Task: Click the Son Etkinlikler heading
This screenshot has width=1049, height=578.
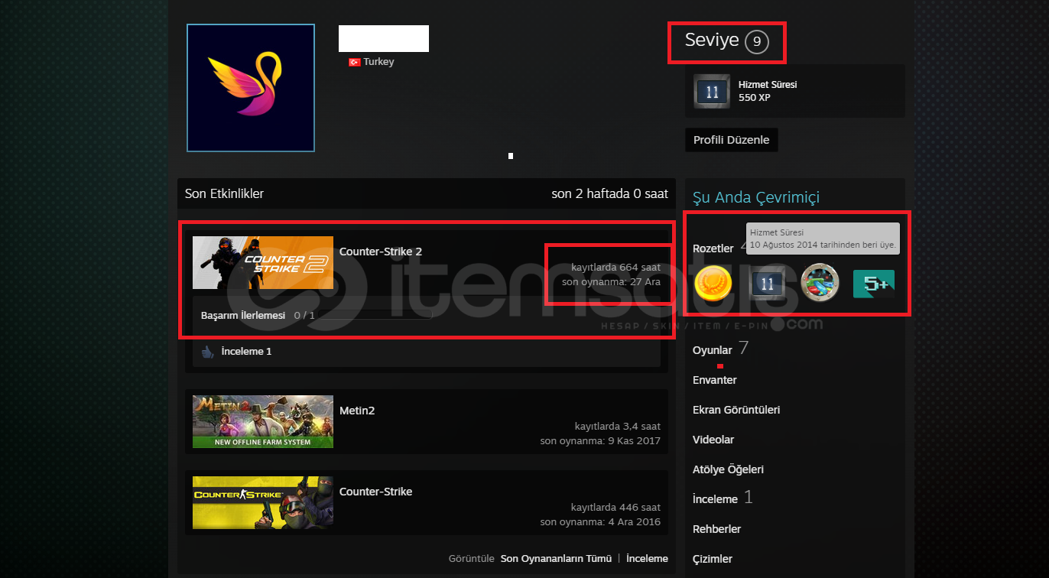Action: tap(224, 193)
